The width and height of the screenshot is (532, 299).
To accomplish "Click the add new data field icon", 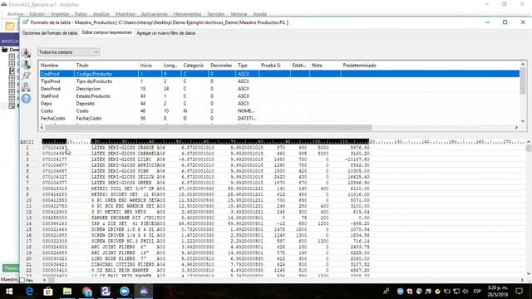I will (26, 52).
